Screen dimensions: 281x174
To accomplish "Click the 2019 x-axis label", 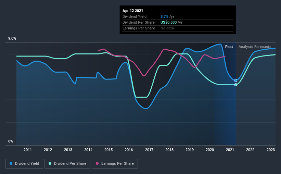I will point(190,150).
